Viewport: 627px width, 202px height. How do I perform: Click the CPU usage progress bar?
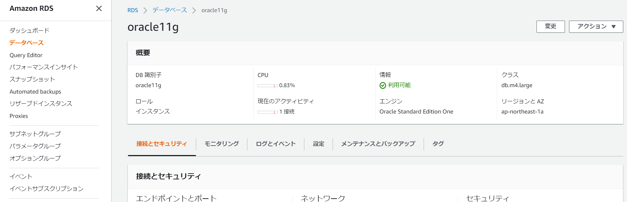click(268, 86)
